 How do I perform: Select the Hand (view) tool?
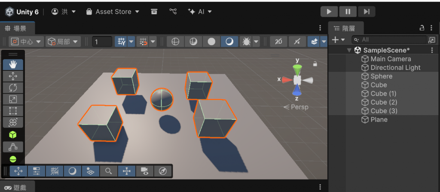[x=13, y=64]
